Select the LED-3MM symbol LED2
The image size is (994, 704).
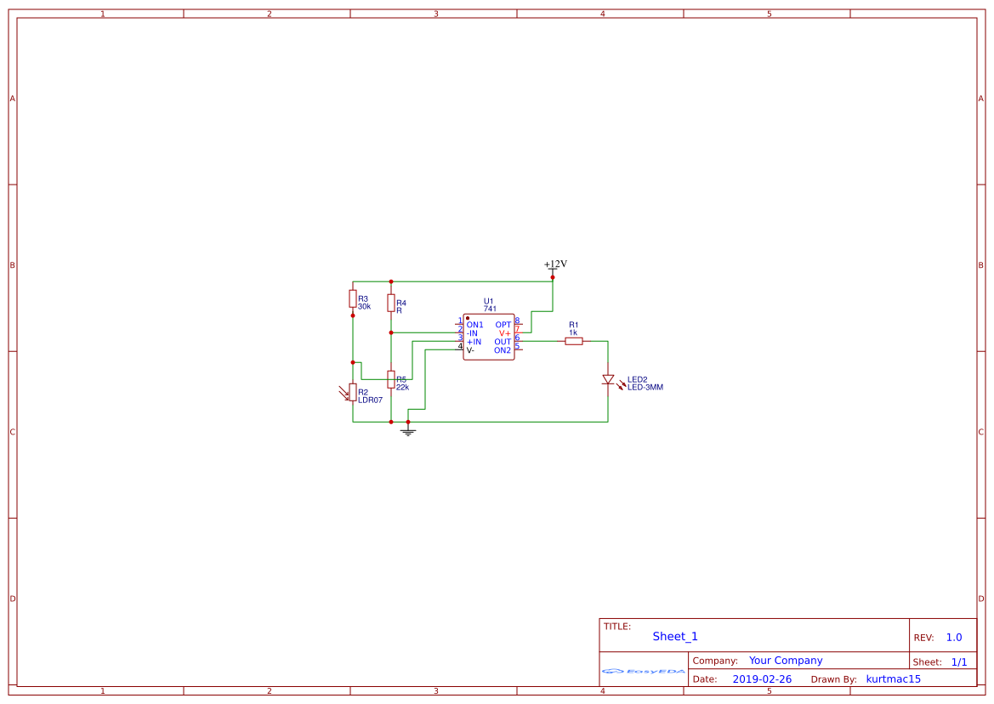point(608,379)
